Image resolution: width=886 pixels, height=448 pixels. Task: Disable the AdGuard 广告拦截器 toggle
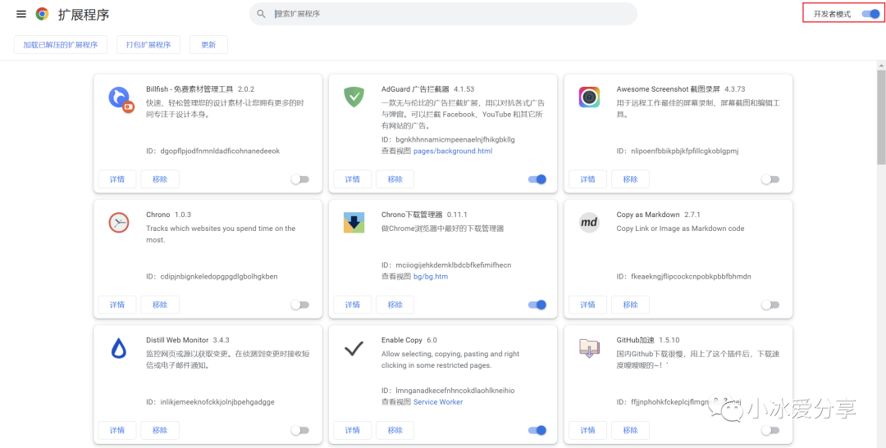click(x=537, y=179)
